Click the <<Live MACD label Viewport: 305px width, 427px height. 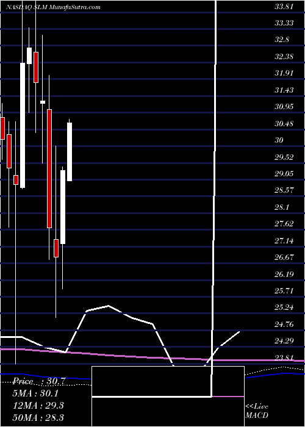257,411
